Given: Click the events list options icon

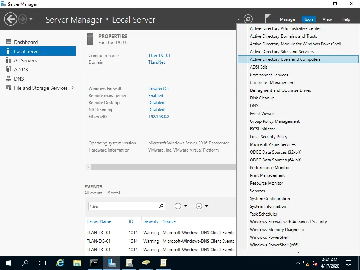Looking at the screenshot, I should [178, 206].
